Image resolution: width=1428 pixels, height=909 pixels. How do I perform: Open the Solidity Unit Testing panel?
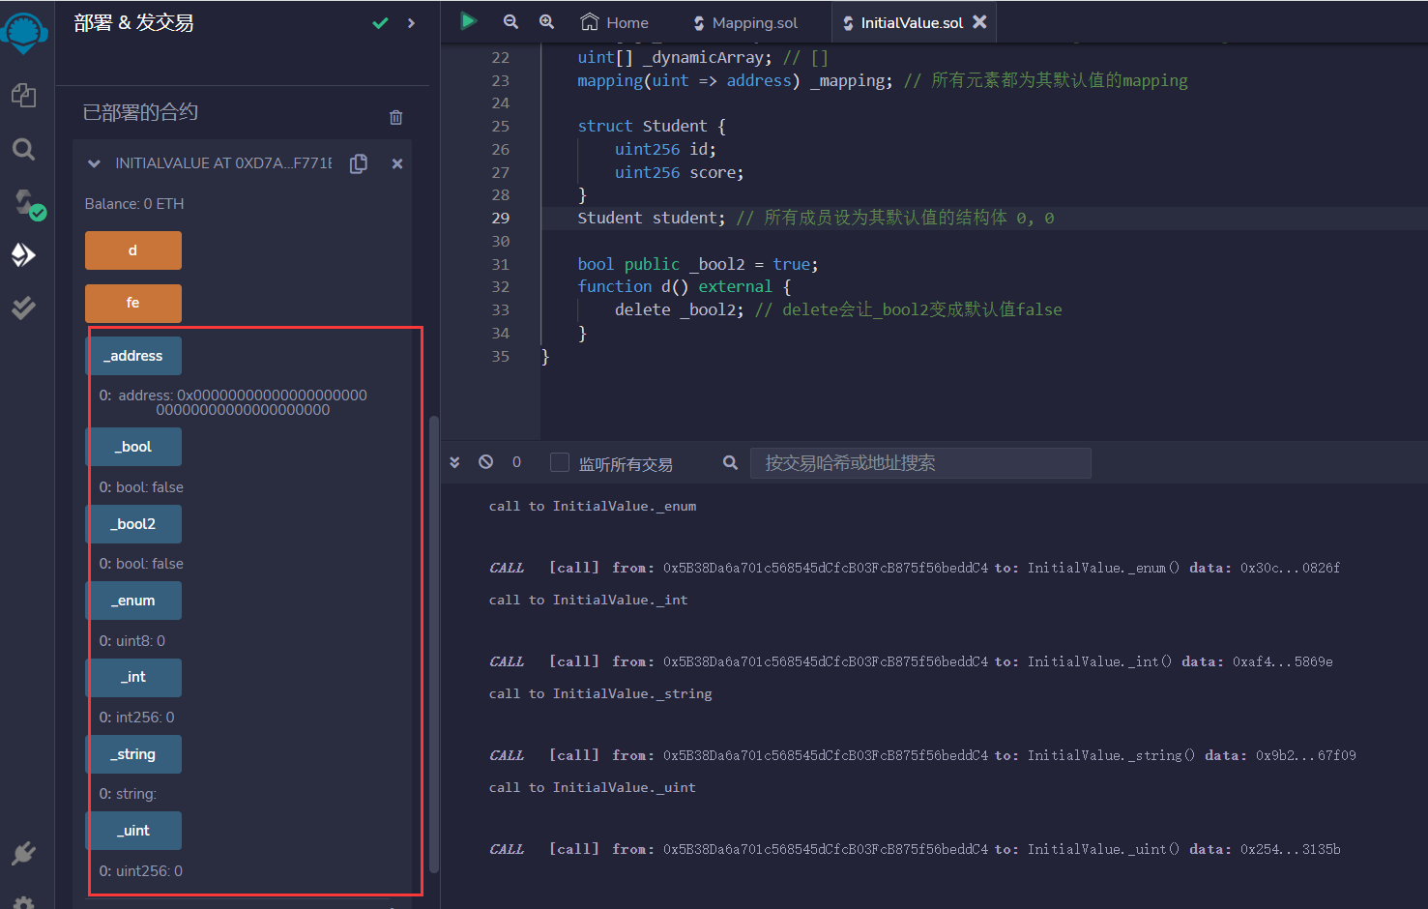[23, 308]
